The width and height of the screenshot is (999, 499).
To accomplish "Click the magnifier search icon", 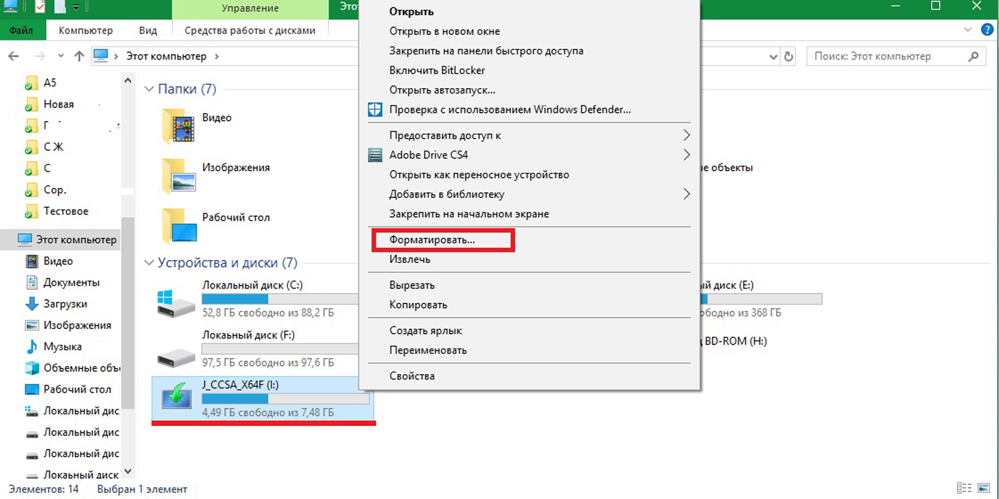I will pyautogui.click(x=973, y=56).
